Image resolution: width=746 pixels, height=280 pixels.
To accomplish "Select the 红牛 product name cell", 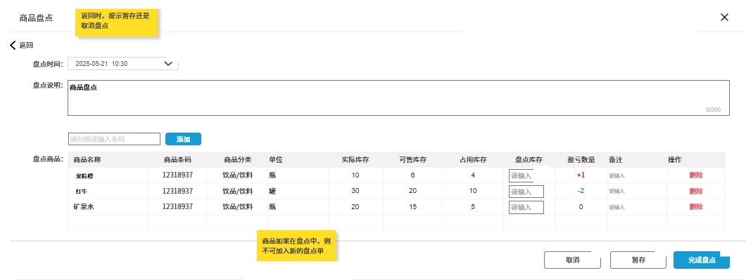I will 82,192.
